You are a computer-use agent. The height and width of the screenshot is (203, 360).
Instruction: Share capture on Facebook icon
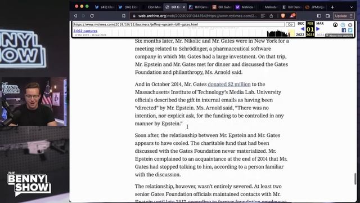point(344,30)
